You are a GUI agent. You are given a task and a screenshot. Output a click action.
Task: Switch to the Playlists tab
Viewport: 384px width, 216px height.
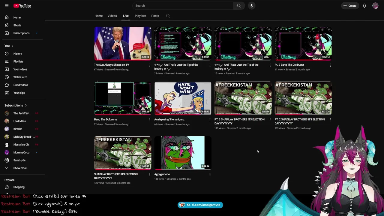coord(140,16)
